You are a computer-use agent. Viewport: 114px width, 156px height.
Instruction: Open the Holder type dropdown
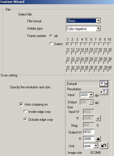coord(98,28)
